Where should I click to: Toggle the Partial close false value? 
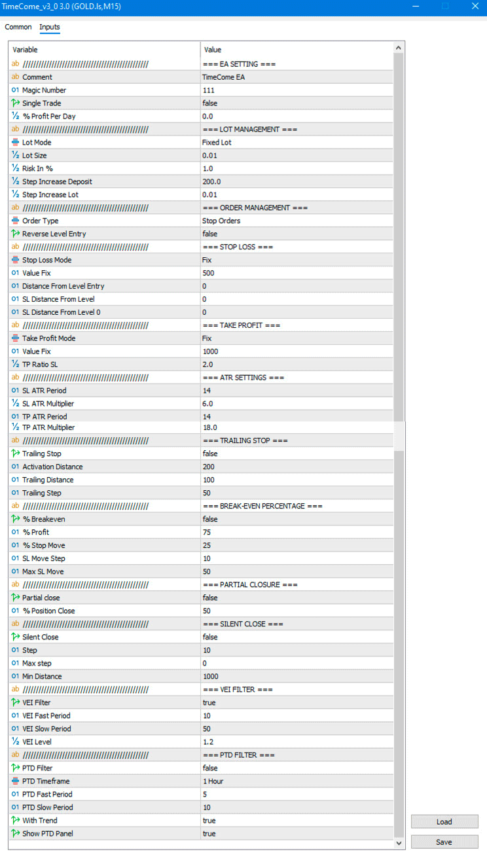210,598
